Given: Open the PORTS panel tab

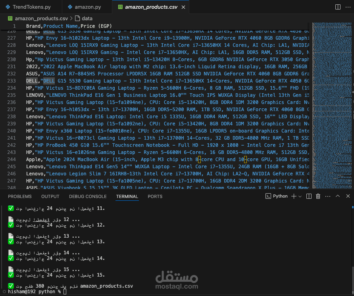Looking at the screenshot, I should 155,196.
